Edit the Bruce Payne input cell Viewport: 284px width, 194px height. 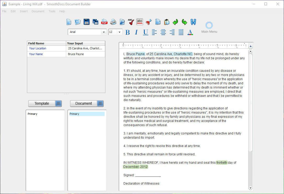(x=85, y=54)
